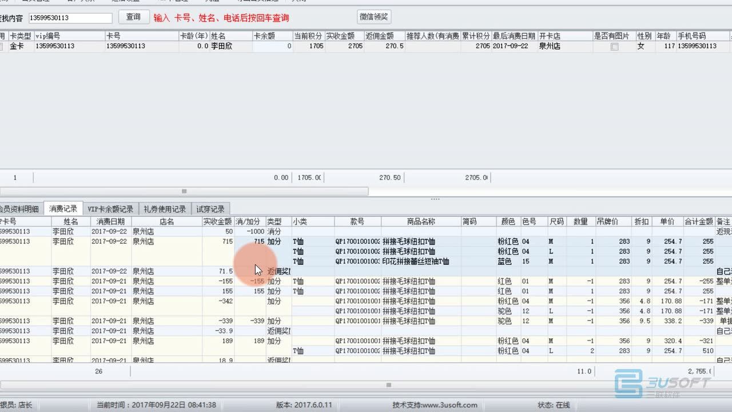Select the 71.5 received amount cell
This screenshot has height=412, width=732.
[218, 271]
